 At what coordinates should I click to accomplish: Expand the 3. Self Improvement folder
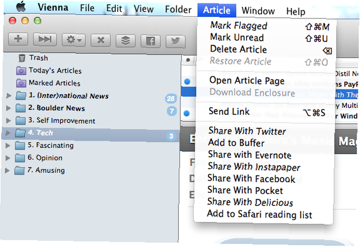tap(8, 120)
